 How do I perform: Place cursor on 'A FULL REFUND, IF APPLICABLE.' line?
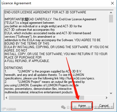(27, 61)
